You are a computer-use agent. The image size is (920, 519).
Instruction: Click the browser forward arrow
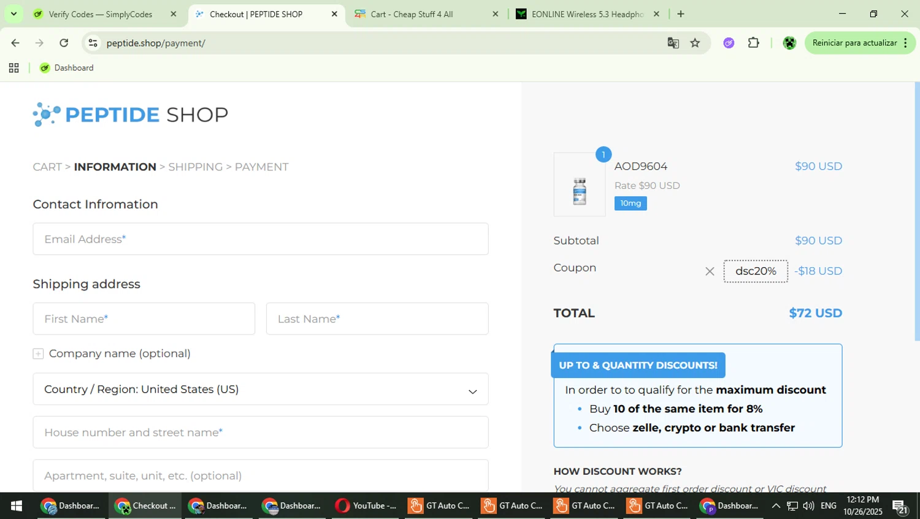pos(39,43)
